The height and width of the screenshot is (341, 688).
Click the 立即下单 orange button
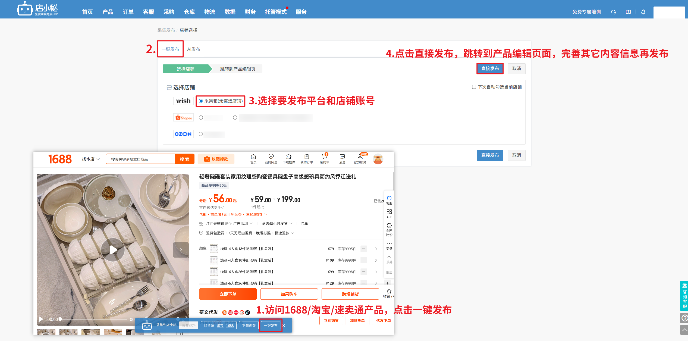228,294
